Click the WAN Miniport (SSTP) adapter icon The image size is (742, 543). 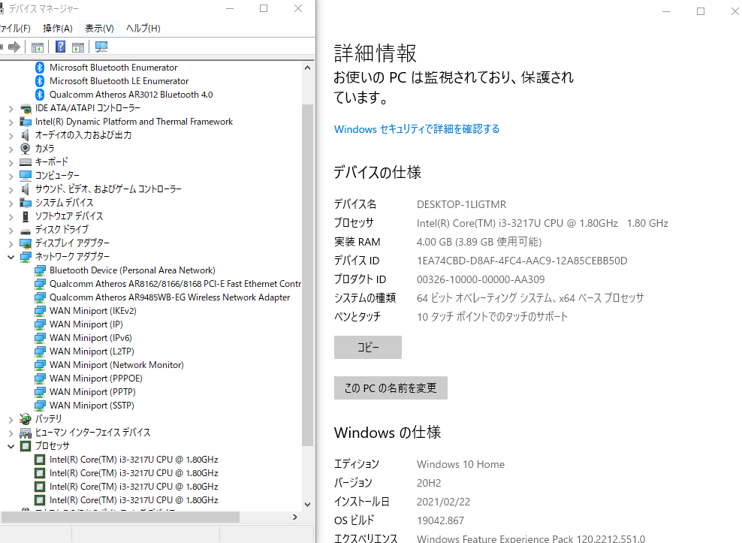(41, 406)
